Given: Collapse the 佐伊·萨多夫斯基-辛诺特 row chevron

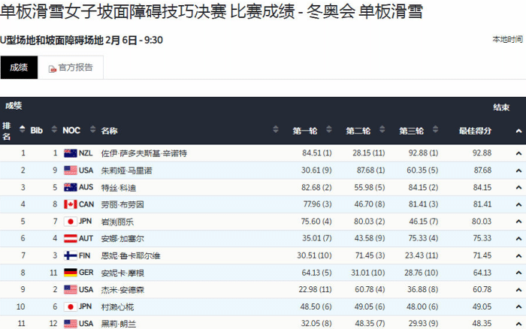Looking at the screenshot, I should point(518,153).
